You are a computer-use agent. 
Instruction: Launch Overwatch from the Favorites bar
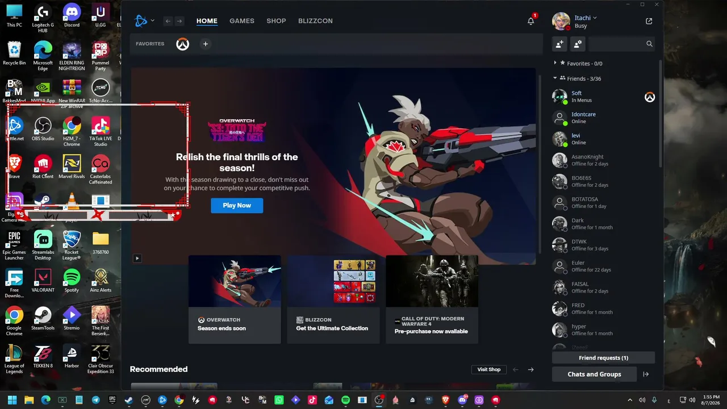182,44
